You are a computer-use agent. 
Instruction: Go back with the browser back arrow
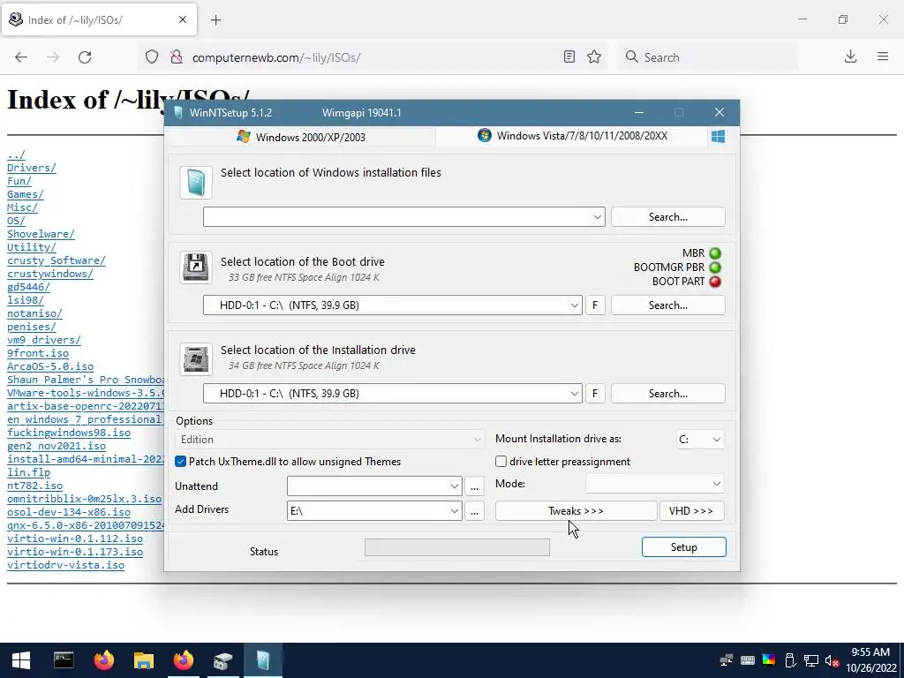21,57
